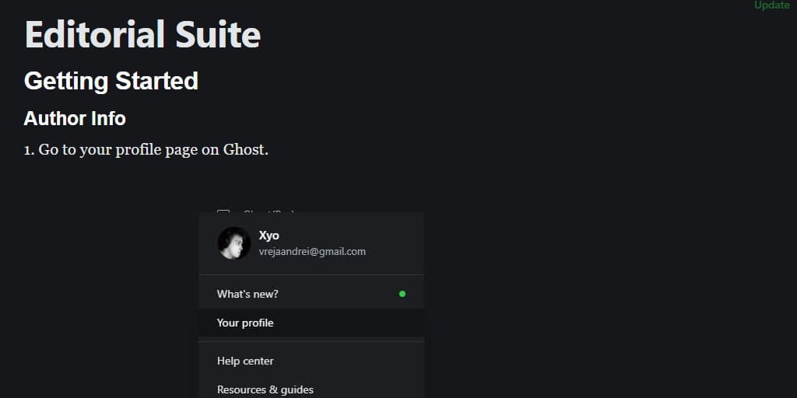Click the Update button in the corner
This screenshot has height=398, width=797.
point(771,5)
